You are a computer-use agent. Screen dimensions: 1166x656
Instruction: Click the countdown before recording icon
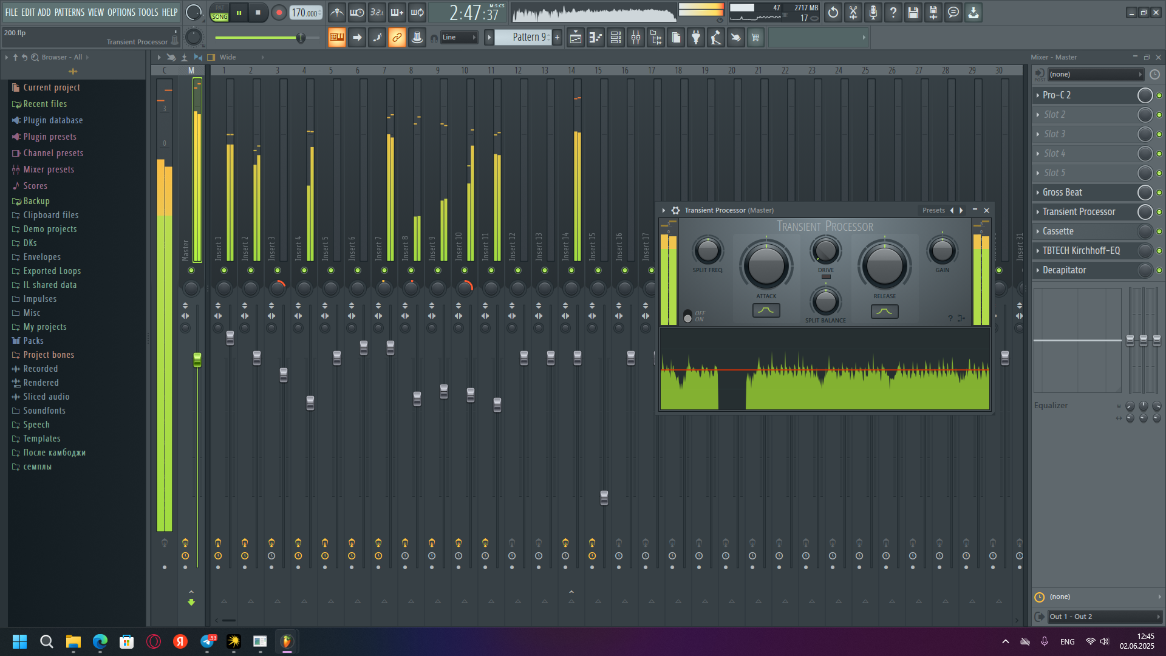377,12
